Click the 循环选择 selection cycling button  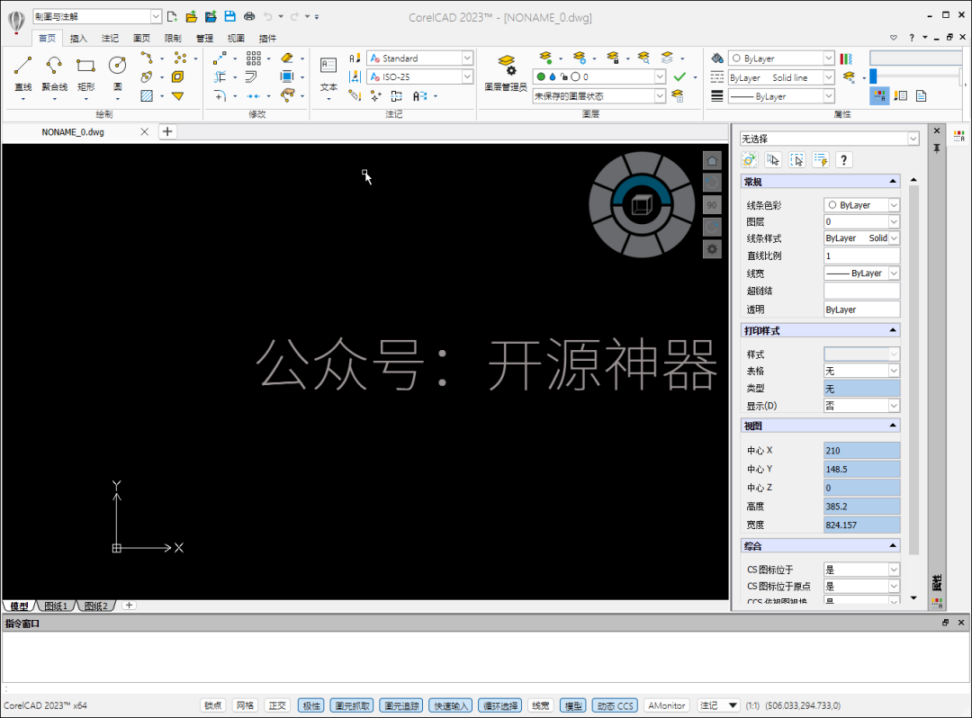pyautogui.click(x=500, y=705)
